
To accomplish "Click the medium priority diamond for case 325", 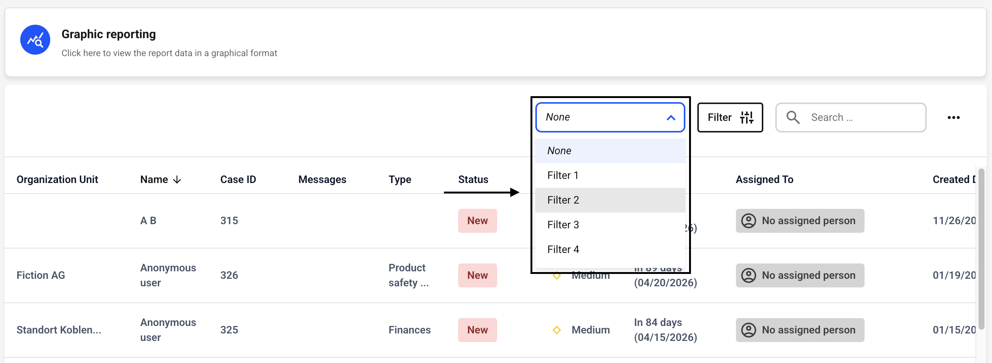I will pyautogui.click(x=556, y=330).
